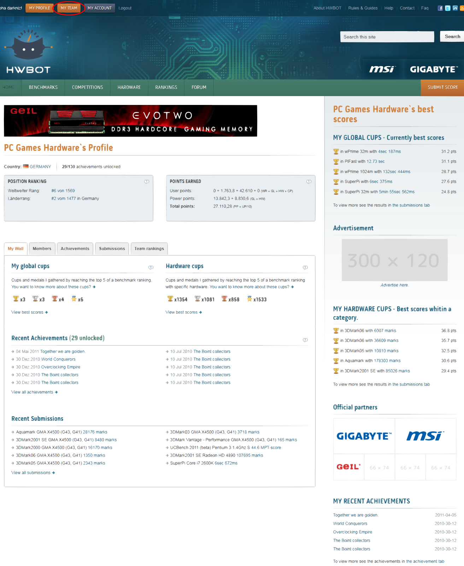The width and height of the screenshot is (464, 566).
Task: Open the Rules & Guides link
Action: pyautogui.click(x=363, y=8)
